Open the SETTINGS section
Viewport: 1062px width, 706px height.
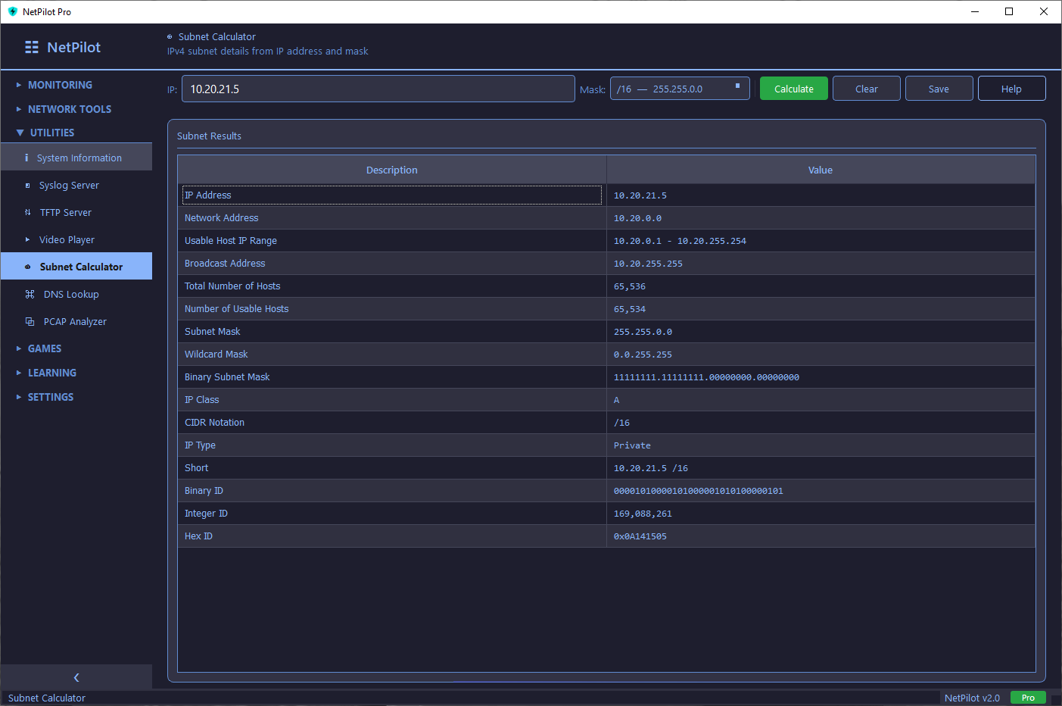pyautogui.click(x=50, y=397)
